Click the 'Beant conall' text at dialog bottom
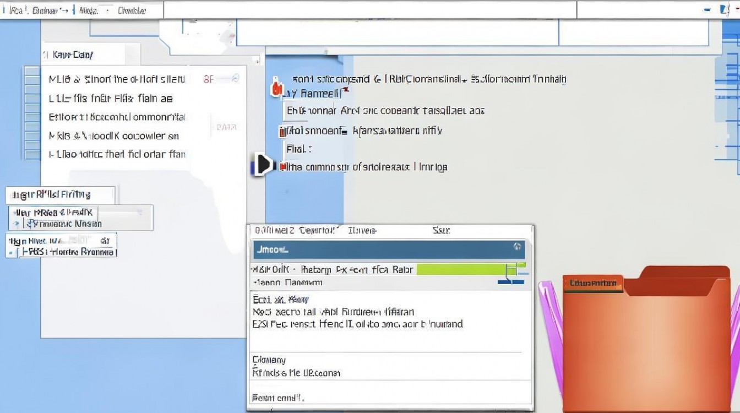 [x=278, y=398]
